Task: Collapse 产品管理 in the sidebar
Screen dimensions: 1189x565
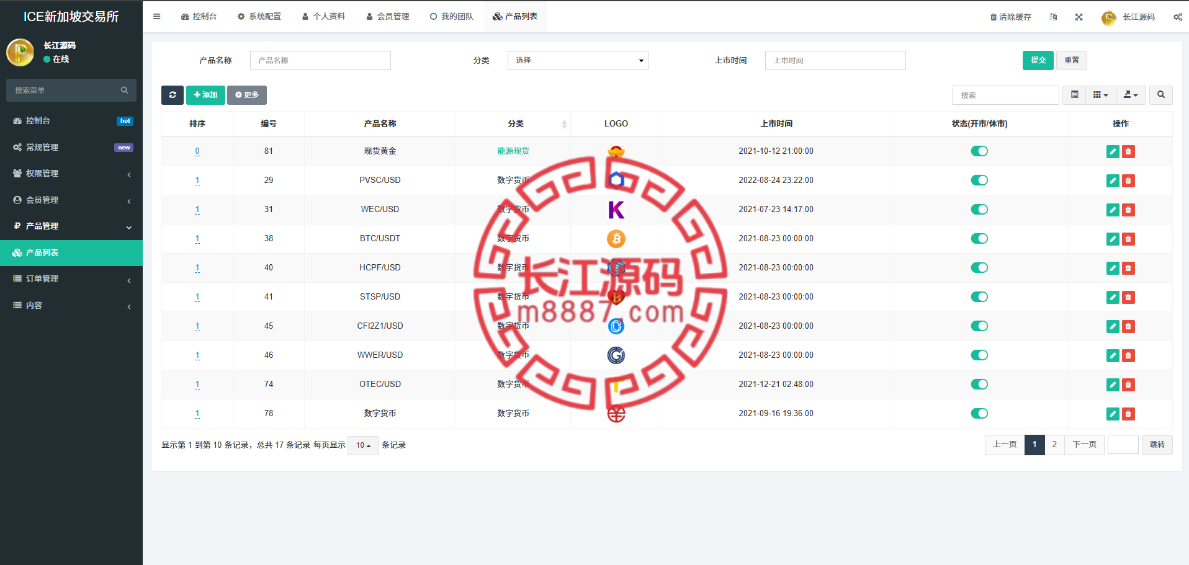Action: click(x=71, y=226)
